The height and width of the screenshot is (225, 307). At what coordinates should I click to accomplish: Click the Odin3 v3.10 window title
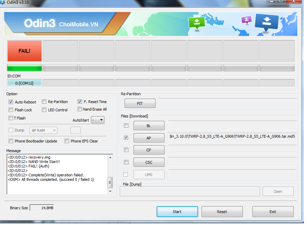pyautogui.click(x=18, y=2)
